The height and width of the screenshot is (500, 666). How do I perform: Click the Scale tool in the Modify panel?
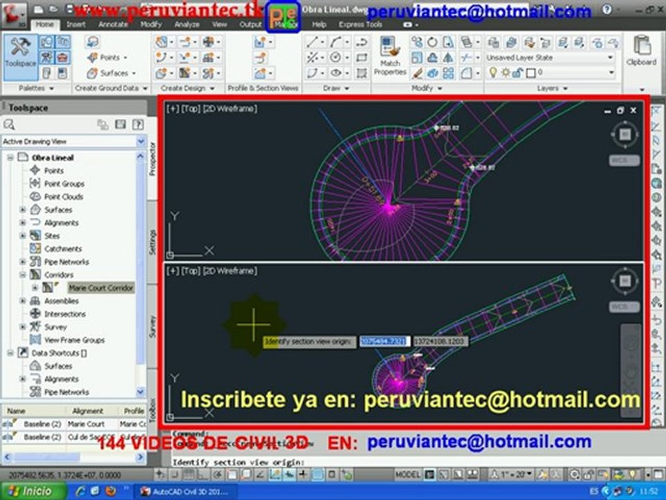[x=417, y=58]
